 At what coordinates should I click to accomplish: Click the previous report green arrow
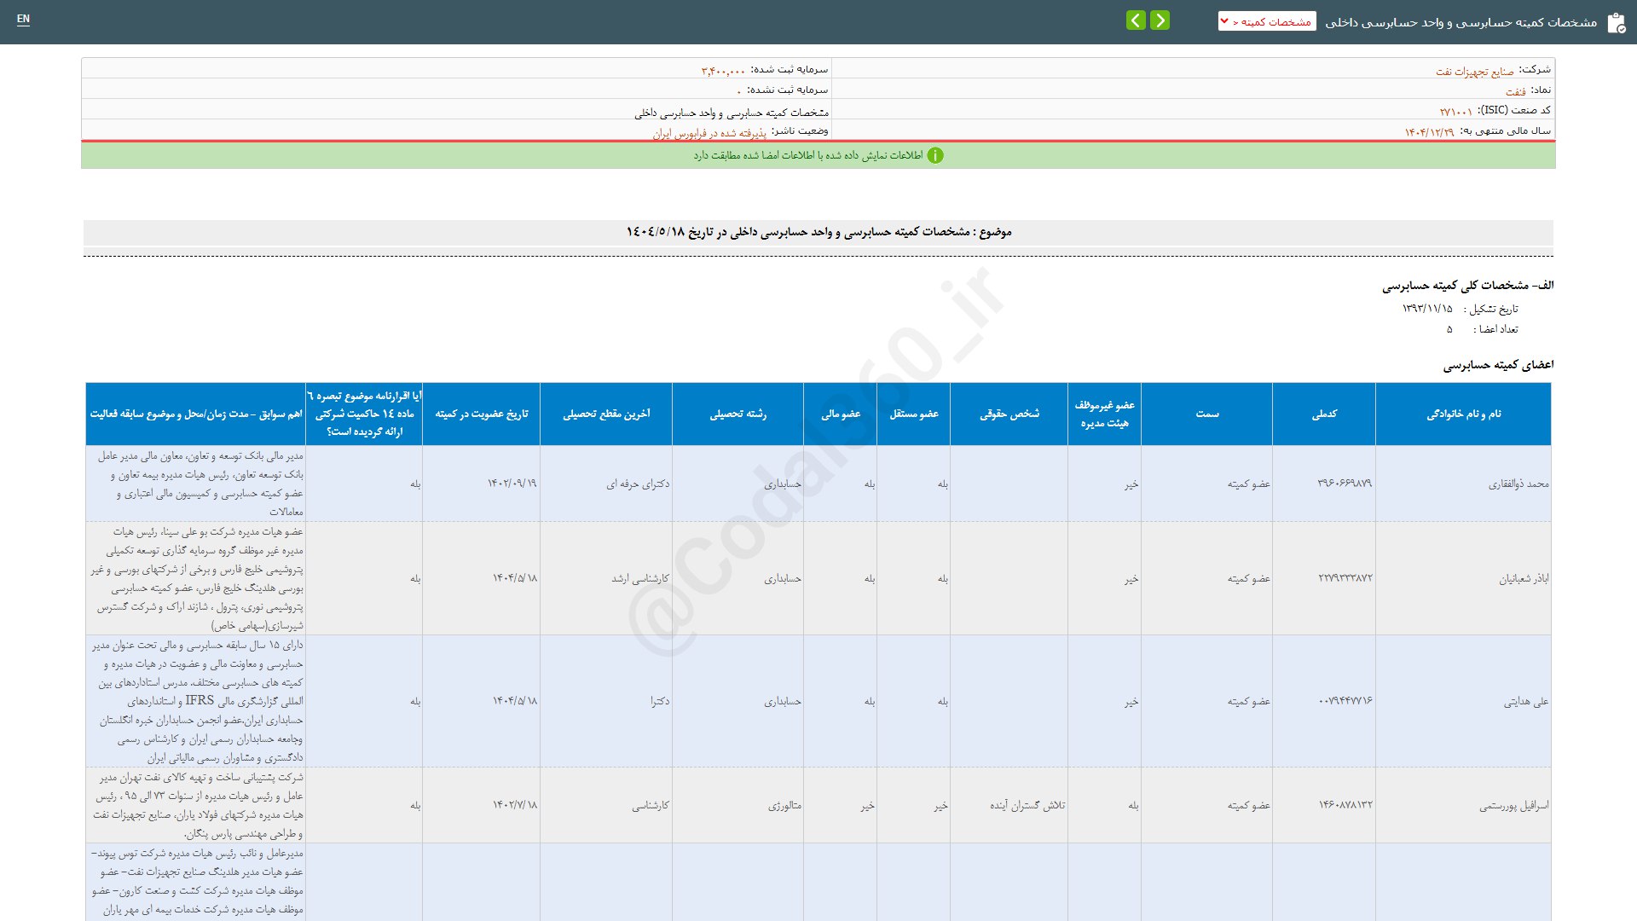pyautogui.click(x=1160, y=20)
